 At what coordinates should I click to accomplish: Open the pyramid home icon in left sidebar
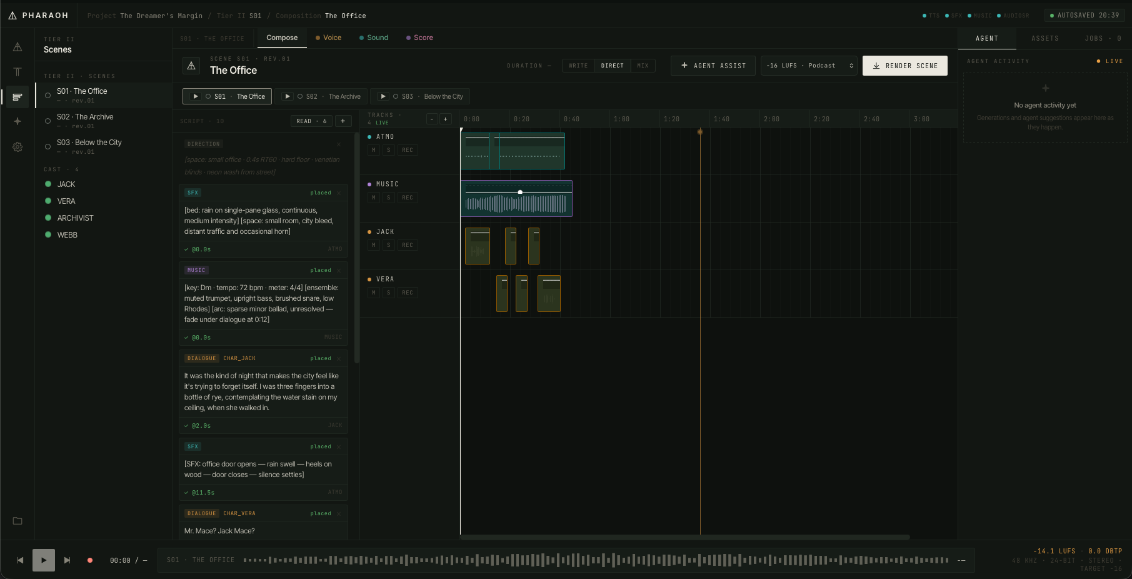(x=18, y=47)
